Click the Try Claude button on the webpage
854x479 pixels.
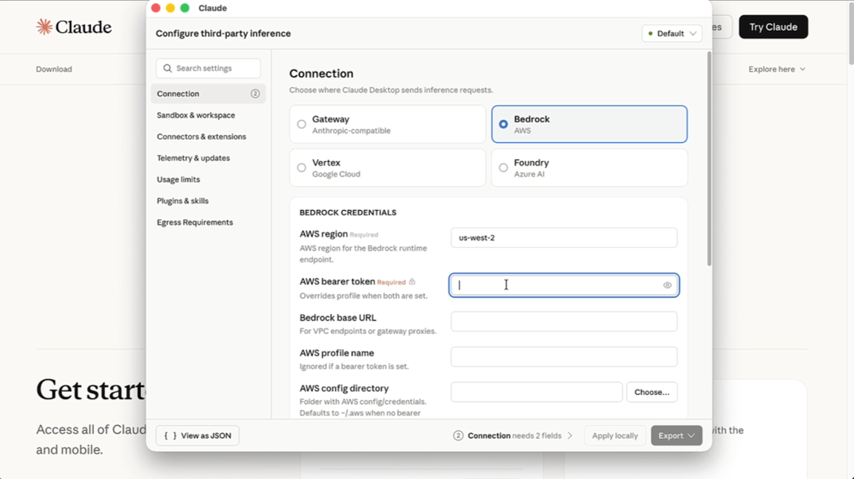click(x=773, y=27)
